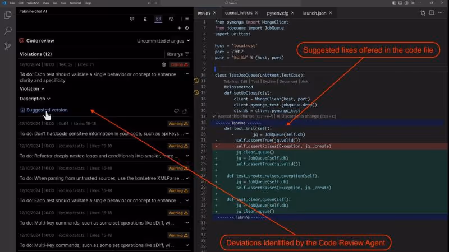Close the pyvenv.cfg tab
The image size is (449, 252).
292,13
